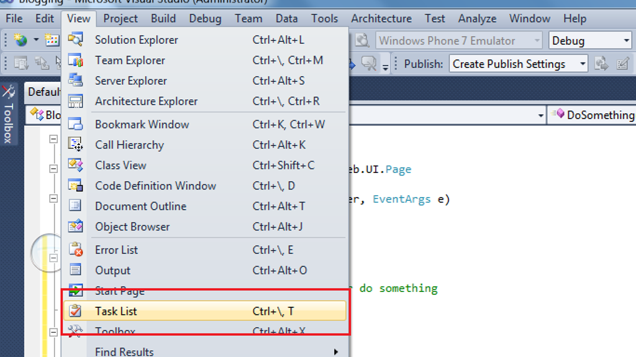Click the Object Browser icon
Screen dimensions: 636x357
tap(75, 227)
